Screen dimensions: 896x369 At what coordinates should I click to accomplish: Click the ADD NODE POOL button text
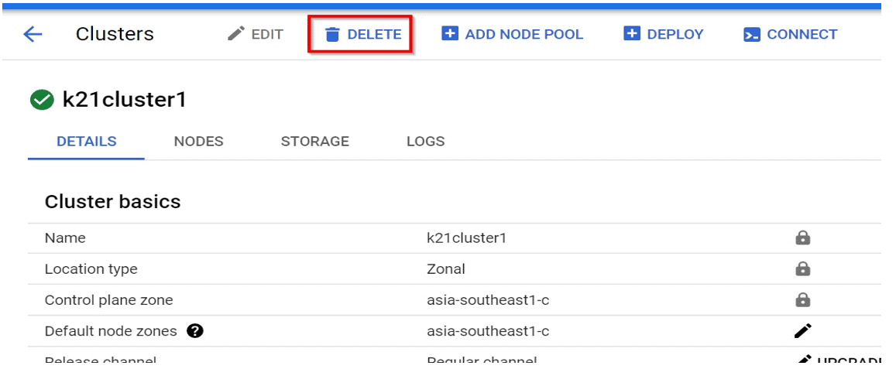524,35
